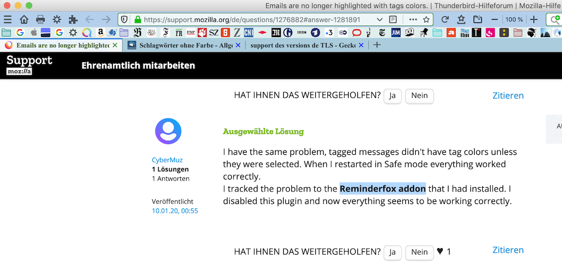Expand the address bar history dropdown
This screenshot has width=562, height=270.
[x=380, y=19]
